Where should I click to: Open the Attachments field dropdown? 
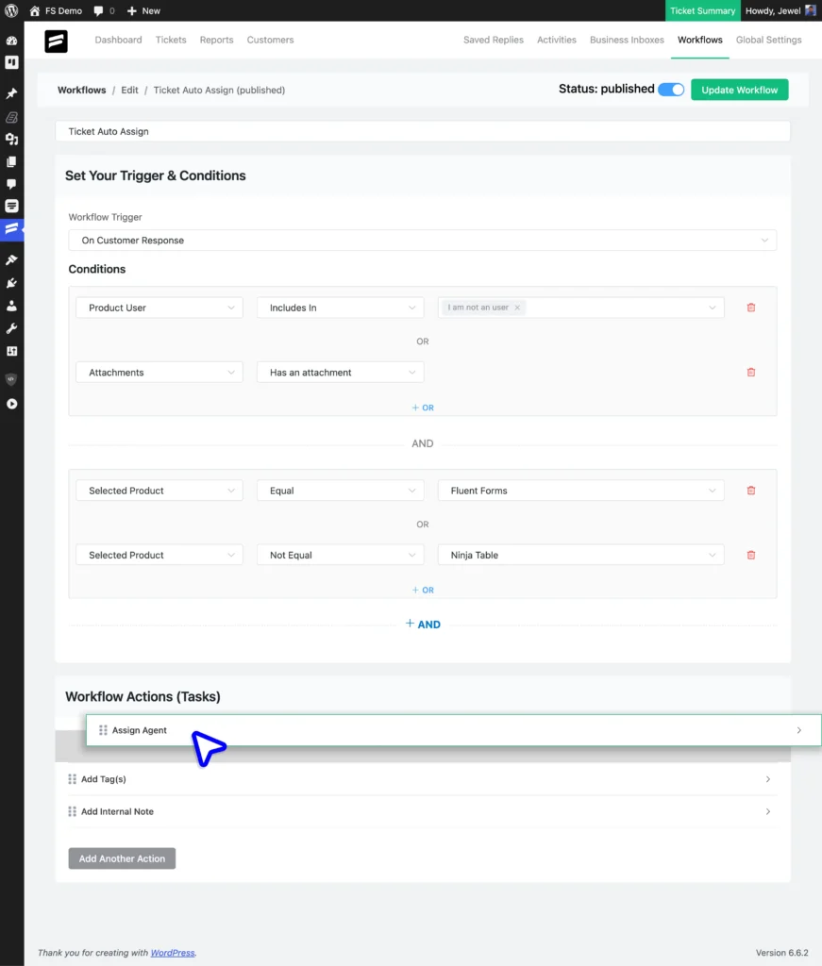pos(159,372)
